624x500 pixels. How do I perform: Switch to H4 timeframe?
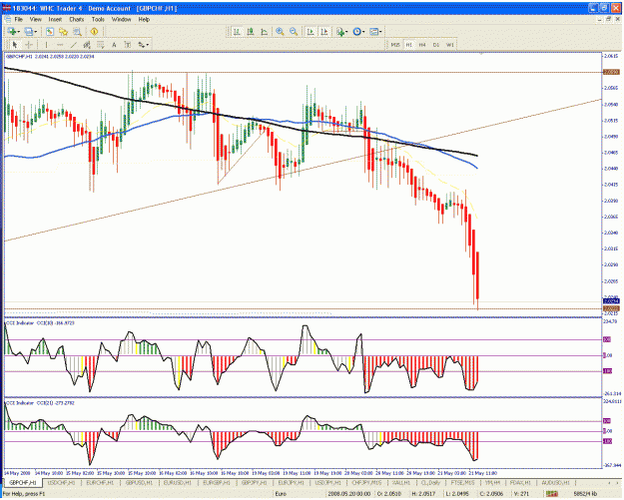coord(422,45)
